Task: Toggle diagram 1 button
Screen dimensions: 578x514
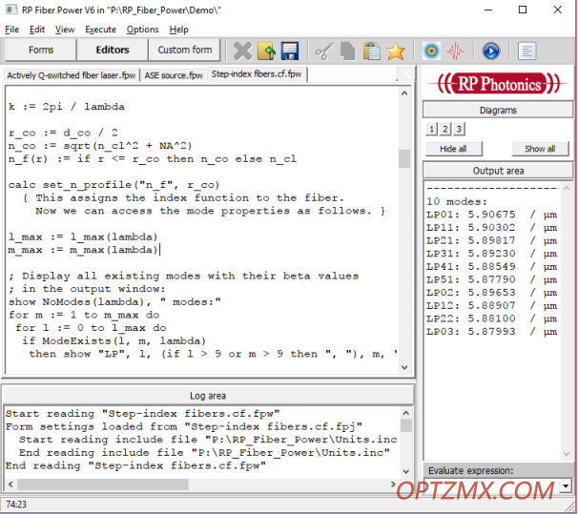Action: [x=432, y=129]
